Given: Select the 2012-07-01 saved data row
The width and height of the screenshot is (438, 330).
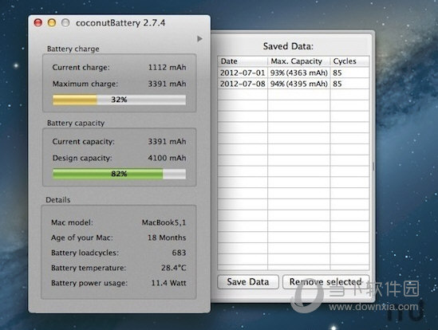Looking at the screenshot, I should click(x=294, y=73).
